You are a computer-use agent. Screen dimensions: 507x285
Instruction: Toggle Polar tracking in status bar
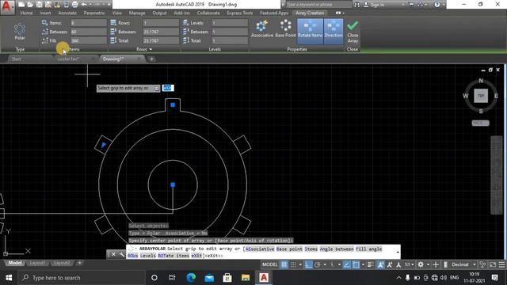(x=318, y=264)
